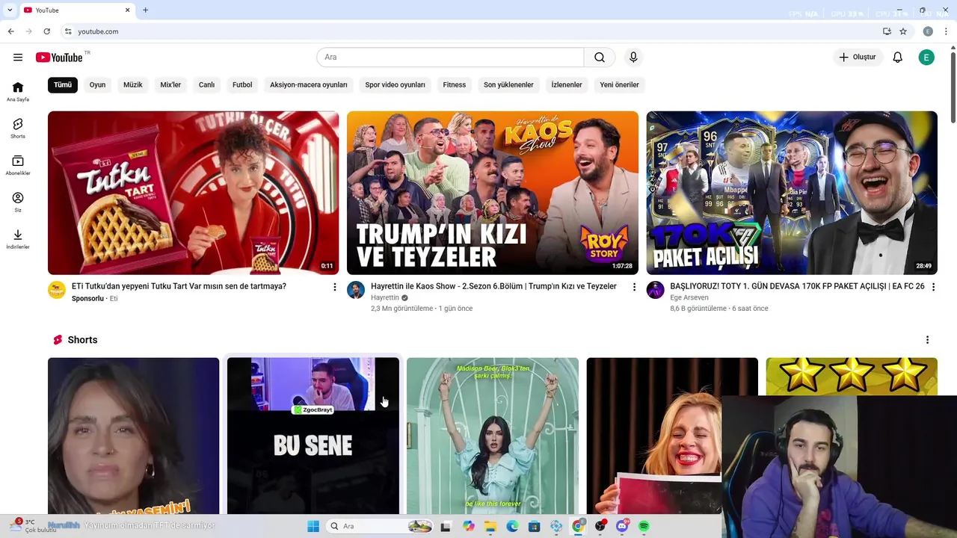Open the BU SENE short

click(x=313, y=436)
